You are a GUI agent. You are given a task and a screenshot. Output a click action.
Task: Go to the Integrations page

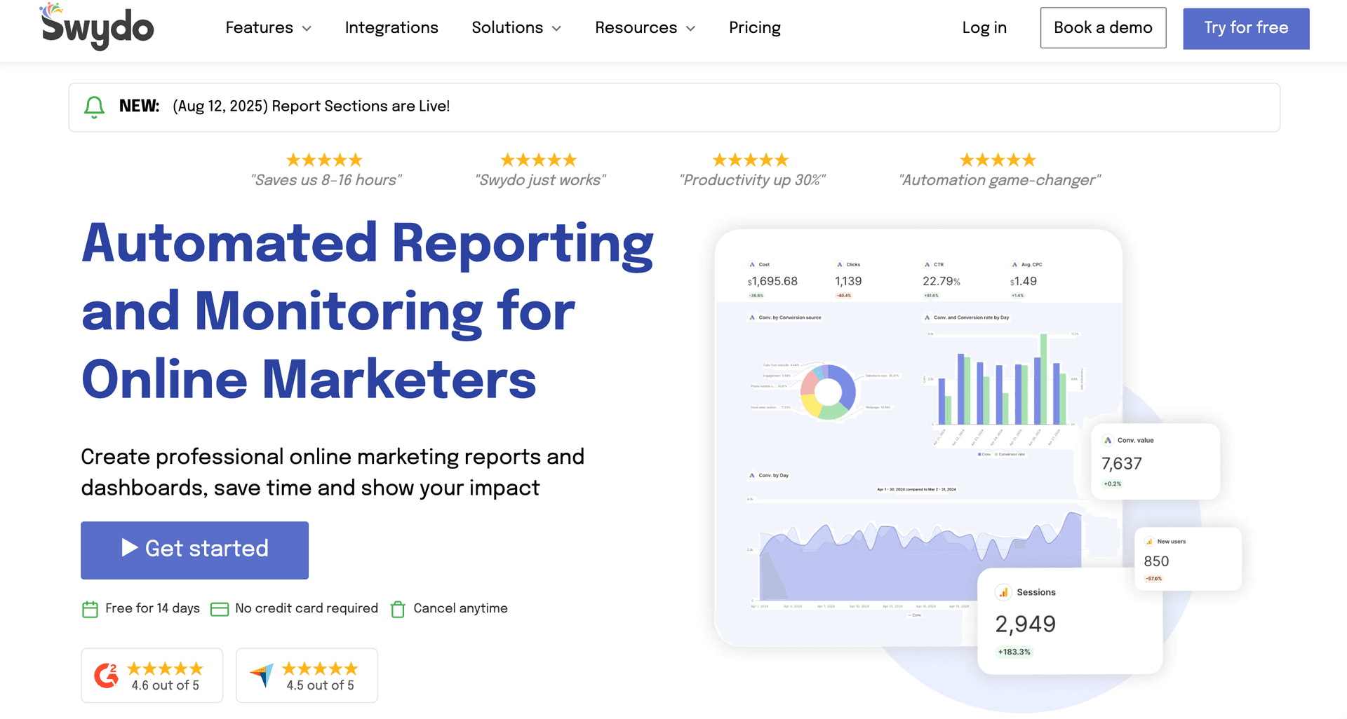(391, 28)
